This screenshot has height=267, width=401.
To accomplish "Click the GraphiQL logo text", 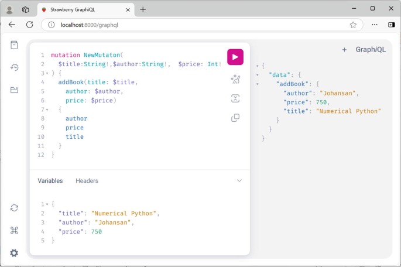I will click(x=371, y=50).
